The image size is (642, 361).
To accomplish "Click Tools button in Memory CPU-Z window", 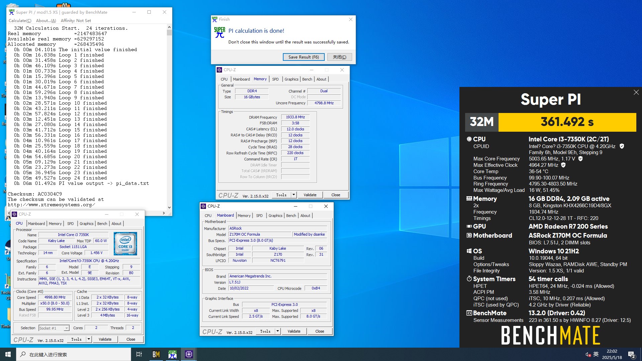I will 281,195.
